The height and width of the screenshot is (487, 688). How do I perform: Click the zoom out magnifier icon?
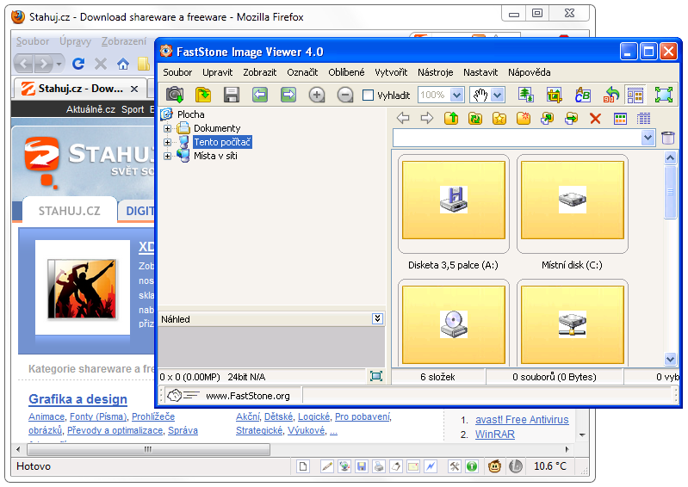coord(345,95)
